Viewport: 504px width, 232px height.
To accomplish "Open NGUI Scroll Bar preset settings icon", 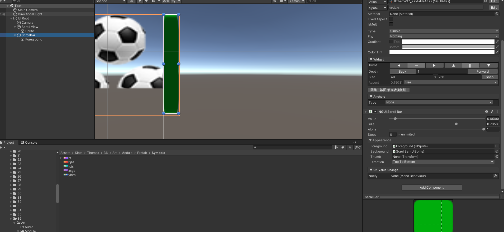I will [x=492, y=112].
